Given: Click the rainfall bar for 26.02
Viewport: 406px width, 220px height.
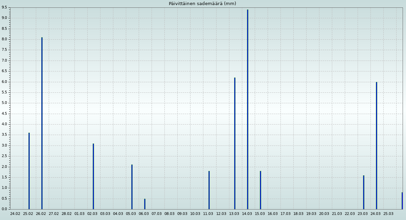Looking at the screenshot, I should point(42,123).
